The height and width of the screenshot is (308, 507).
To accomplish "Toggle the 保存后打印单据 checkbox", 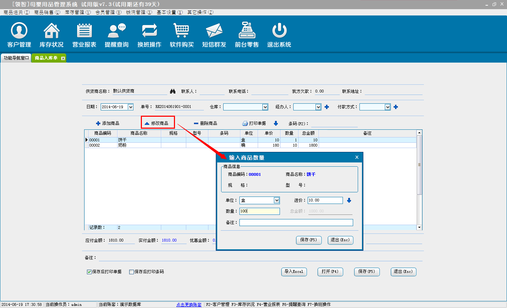I will (x=89, y=272).
